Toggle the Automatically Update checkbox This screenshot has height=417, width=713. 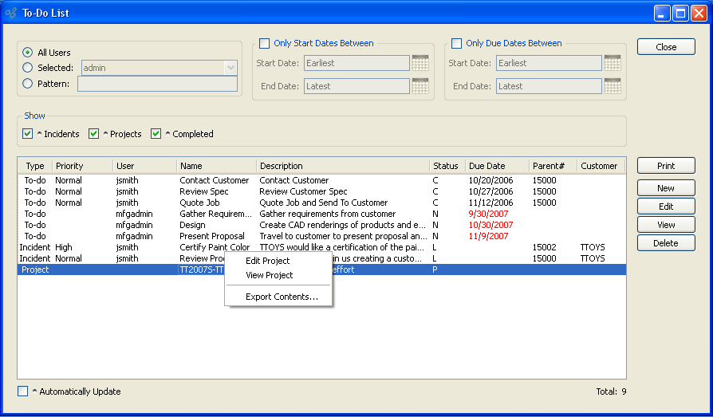(23, 391)
